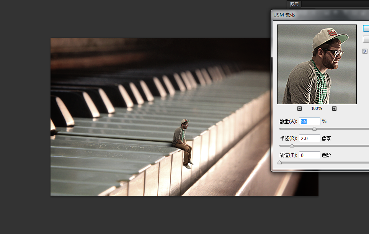This screenshot has width=369, height=234.
Task: Click the sharpen preview thumbnail of man
Action: (317, 64)
